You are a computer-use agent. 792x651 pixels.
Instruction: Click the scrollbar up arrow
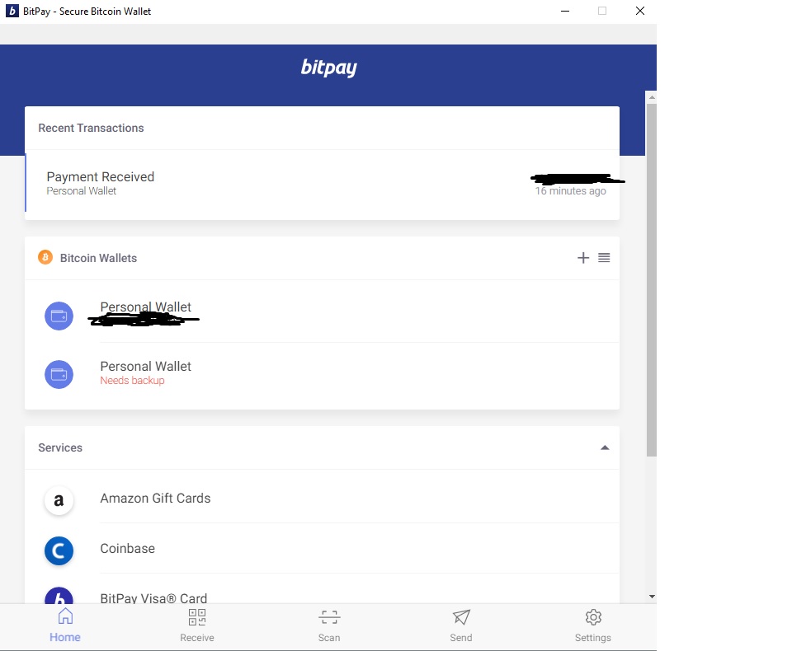pyautogui.click(x=652, y=97)
